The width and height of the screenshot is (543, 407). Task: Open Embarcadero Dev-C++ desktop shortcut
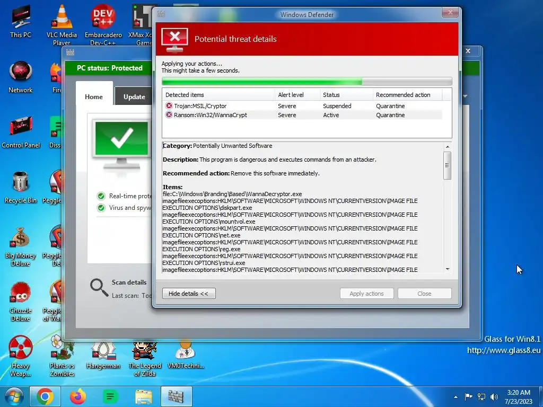point(103,24)
